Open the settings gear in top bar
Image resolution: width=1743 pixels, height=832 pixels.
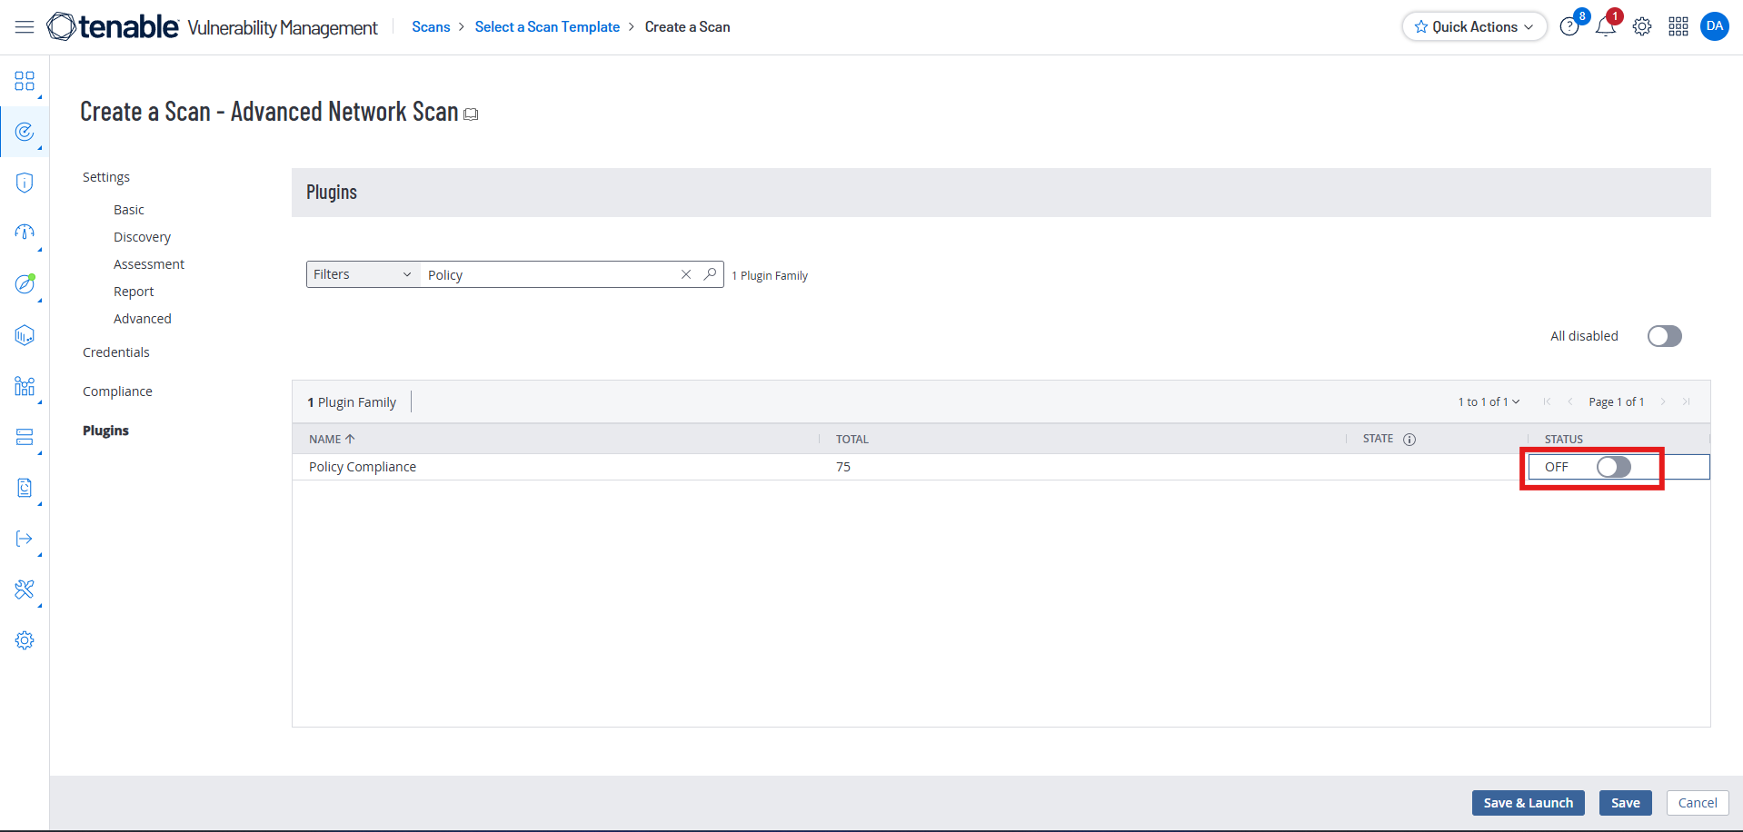point(1641,27)
